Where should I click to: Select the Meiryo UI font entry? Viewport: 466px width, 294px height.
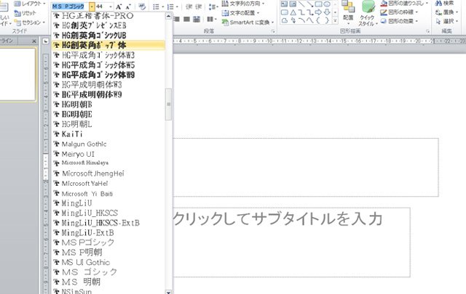click(78, 154)
